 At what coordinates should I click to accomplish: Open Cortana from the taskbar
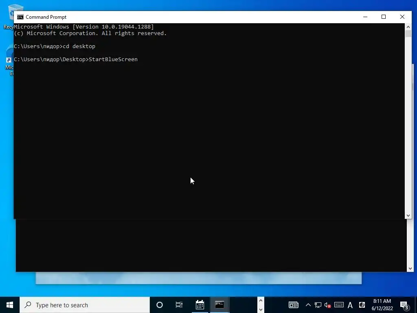[x=160, y=305]
